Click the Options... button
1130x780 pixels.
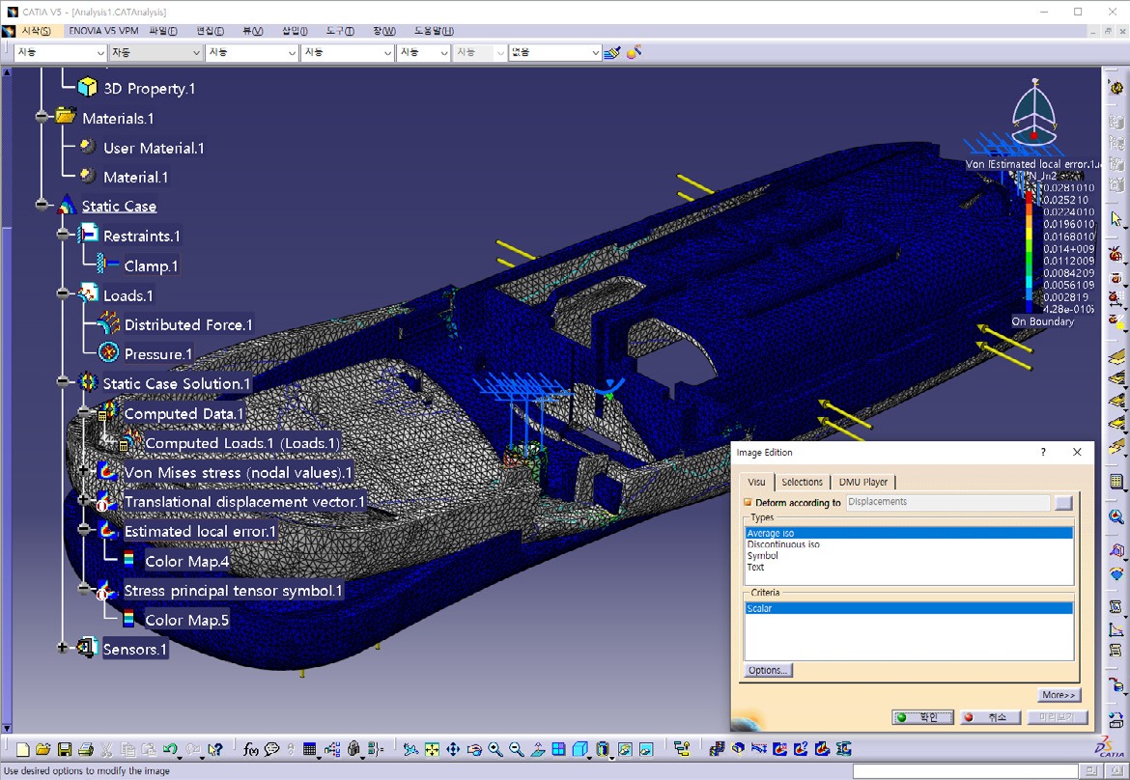769,670
